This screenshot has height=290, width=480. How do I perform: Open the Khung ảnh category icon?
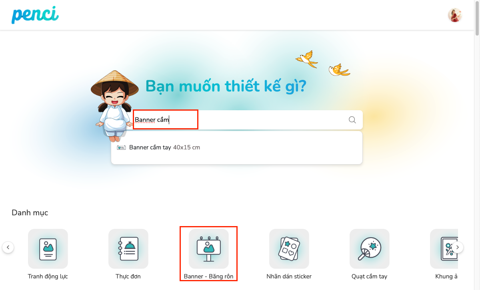tap(444, 248)
